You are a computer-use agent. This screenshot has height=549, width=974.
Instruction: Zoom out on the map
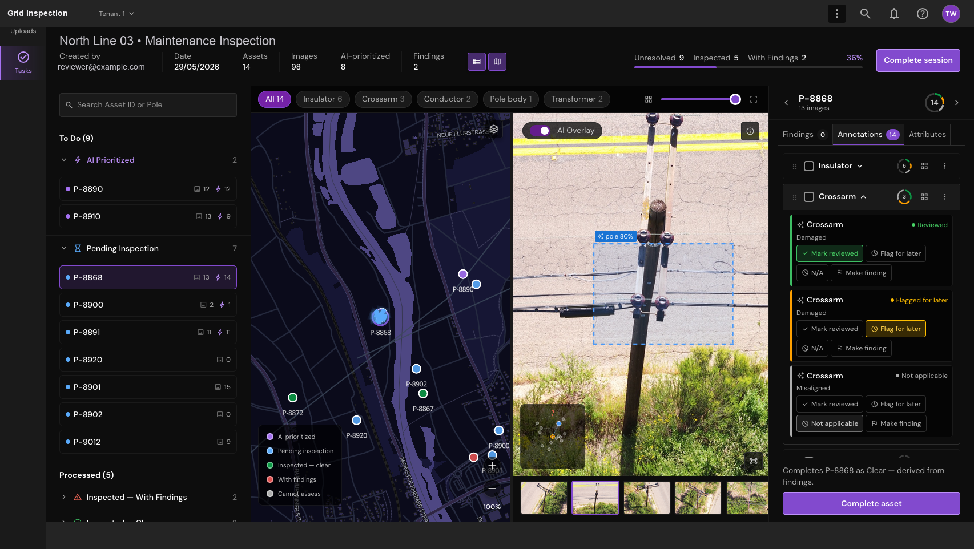pyautogui.click(x=492, y=489)
